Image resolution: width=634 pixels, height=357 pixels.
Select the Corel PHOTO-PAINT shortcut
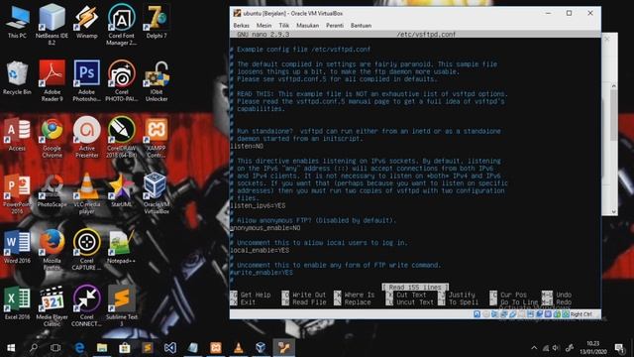(x=121, y=80)
